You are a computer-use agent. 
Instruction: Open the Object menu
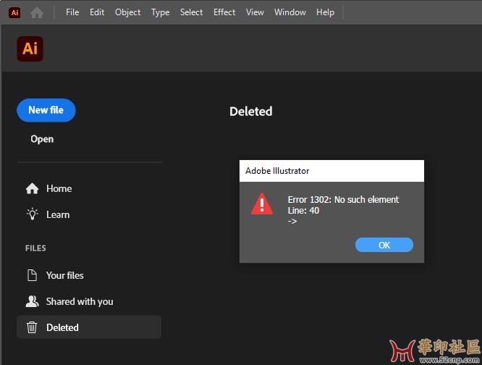127,12
